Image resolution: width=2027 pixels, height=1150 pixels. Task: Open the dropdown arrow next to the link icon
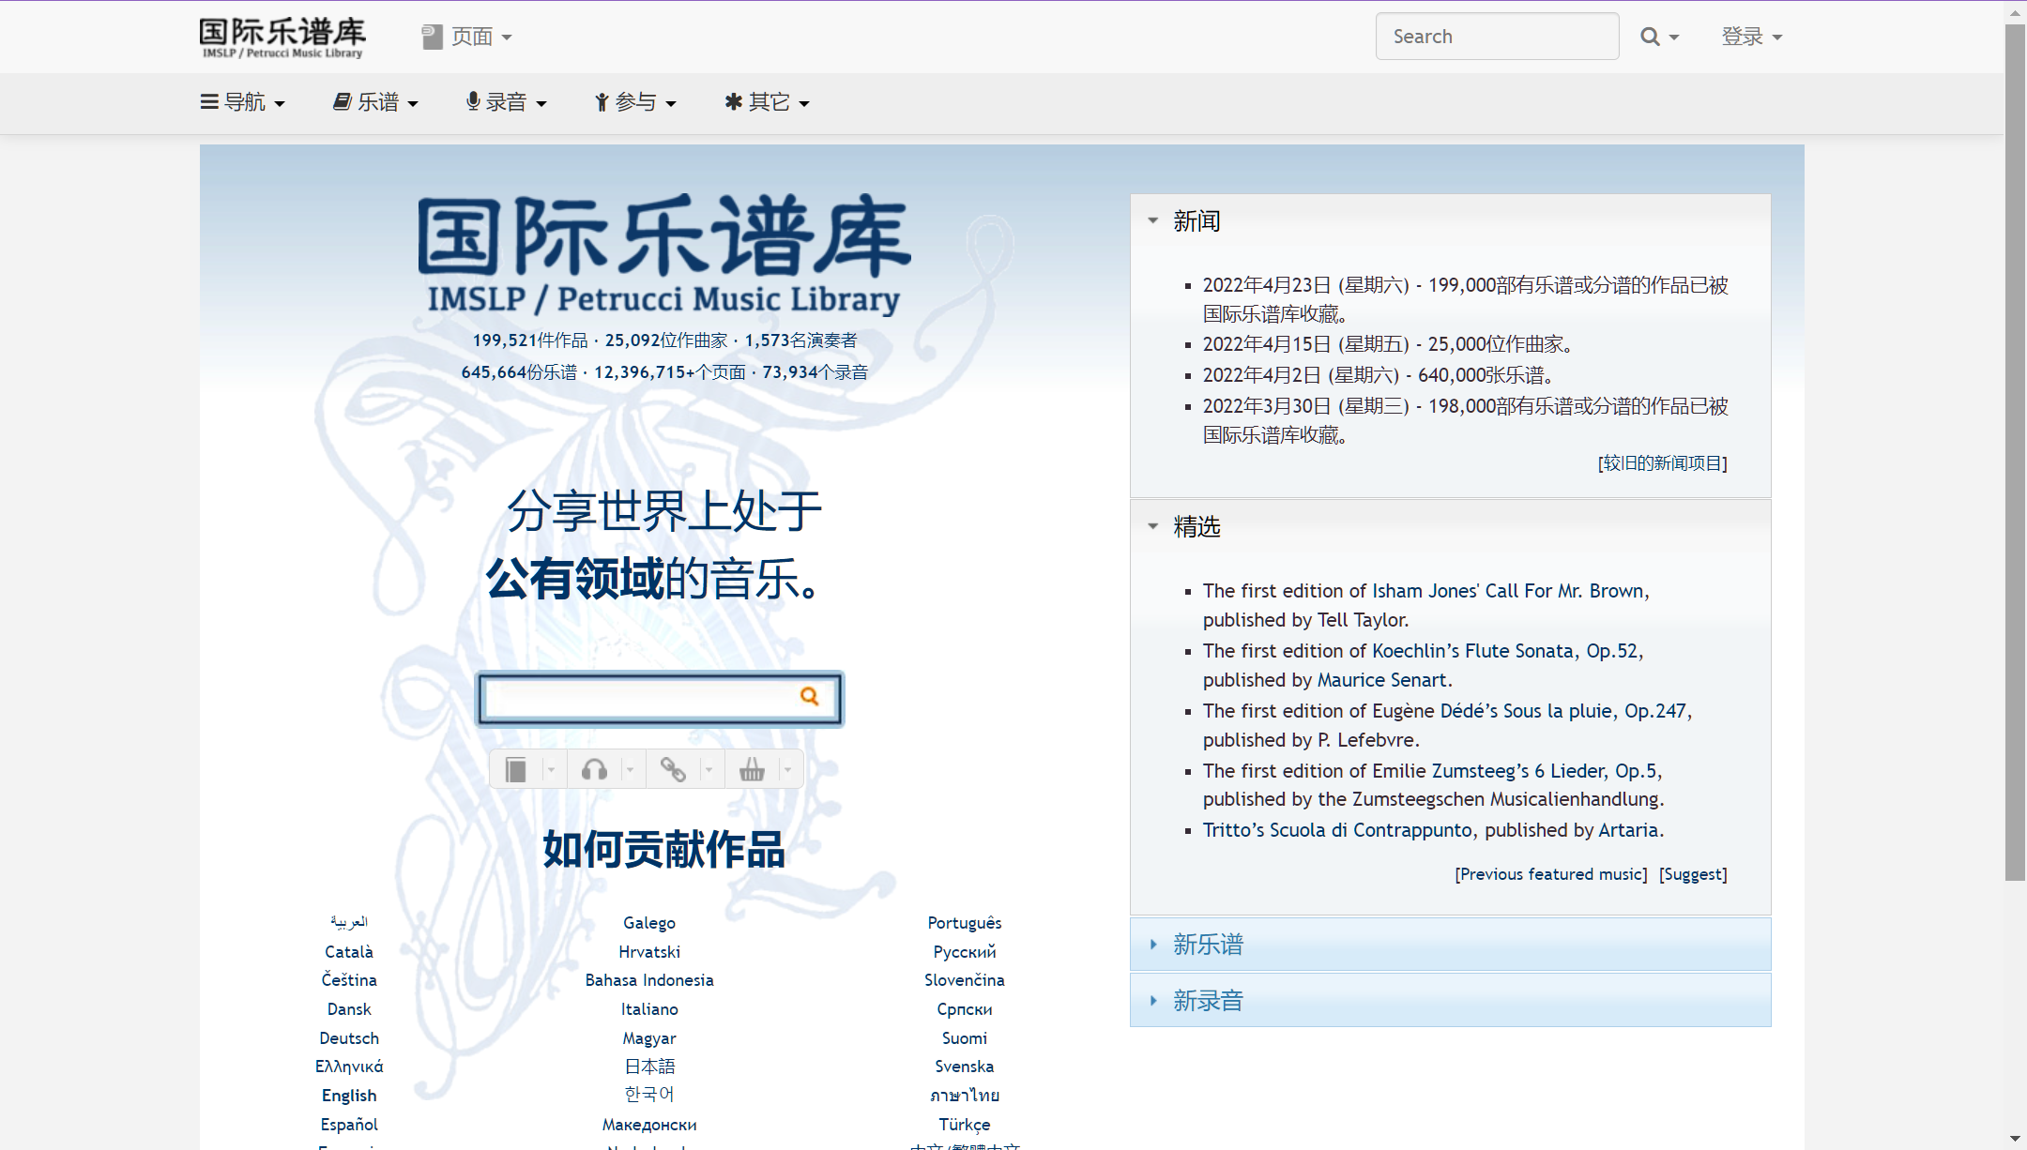click(709, 770)
